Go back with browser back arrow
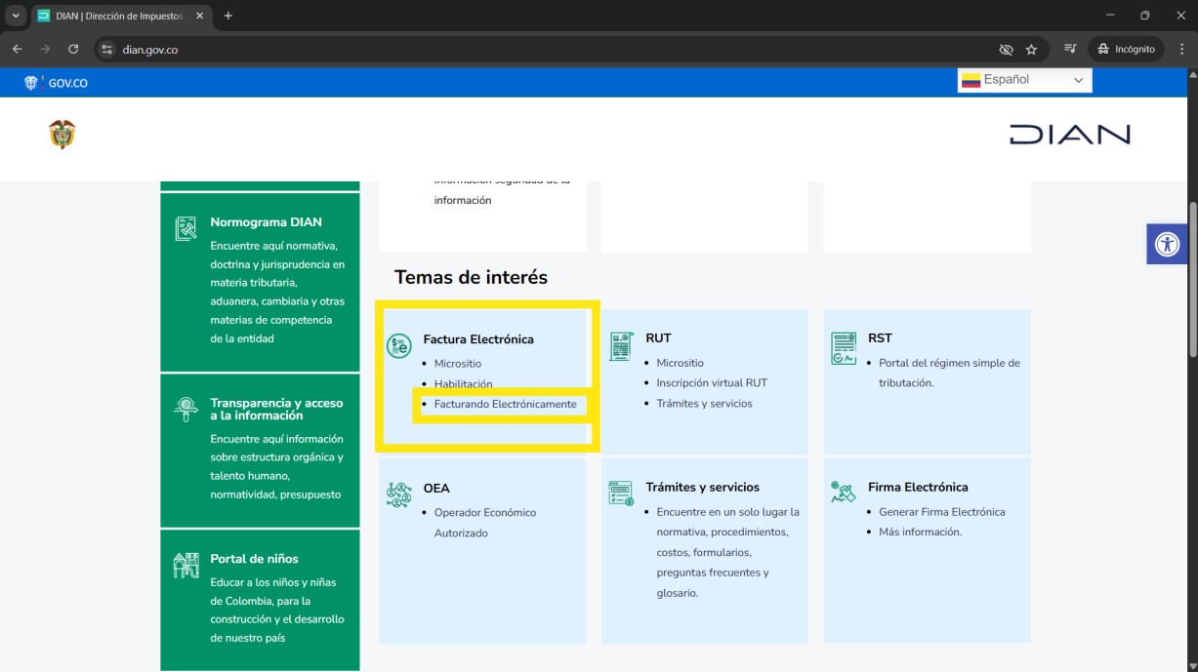1198x672 pixels. (x=17, y=49)
